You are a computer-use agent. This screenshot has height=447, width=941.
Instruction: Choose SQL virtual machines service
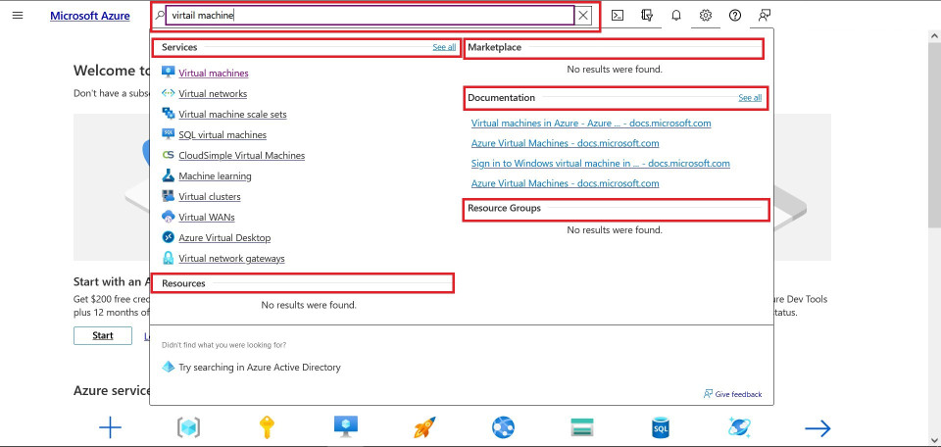[x=222, y=135]
